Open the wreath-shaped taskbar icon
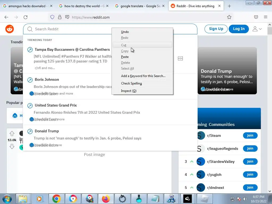The image size is (272, 204). tap(122, 199)
